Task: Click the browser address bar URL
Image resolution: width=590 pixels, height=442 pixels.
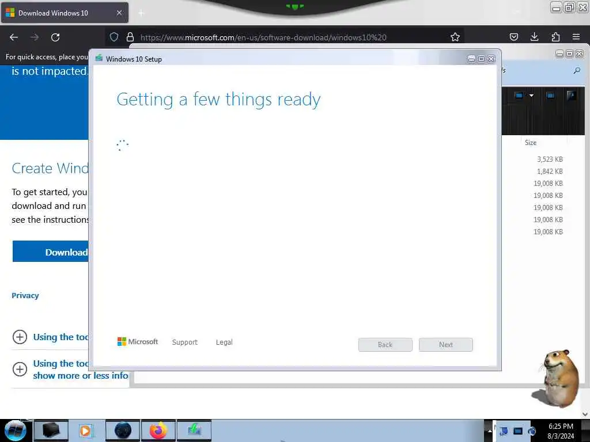Action: point(263,37)
